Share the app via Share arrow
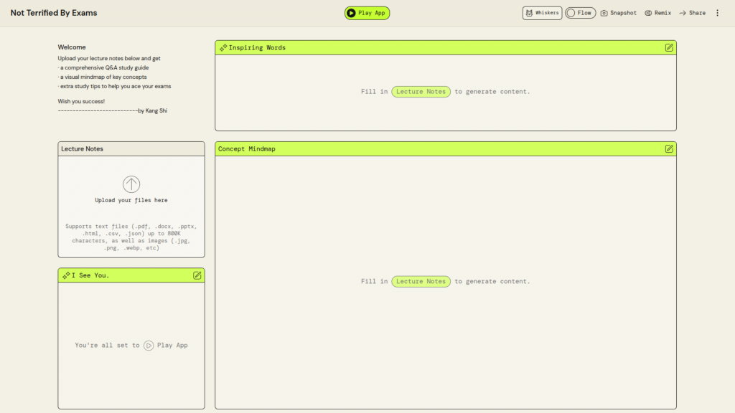The height and width of the screenshot is (413, 735). 692,13
